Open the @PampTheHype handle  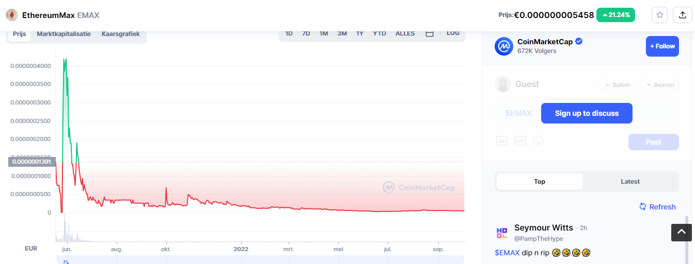[x=539, y=239]
